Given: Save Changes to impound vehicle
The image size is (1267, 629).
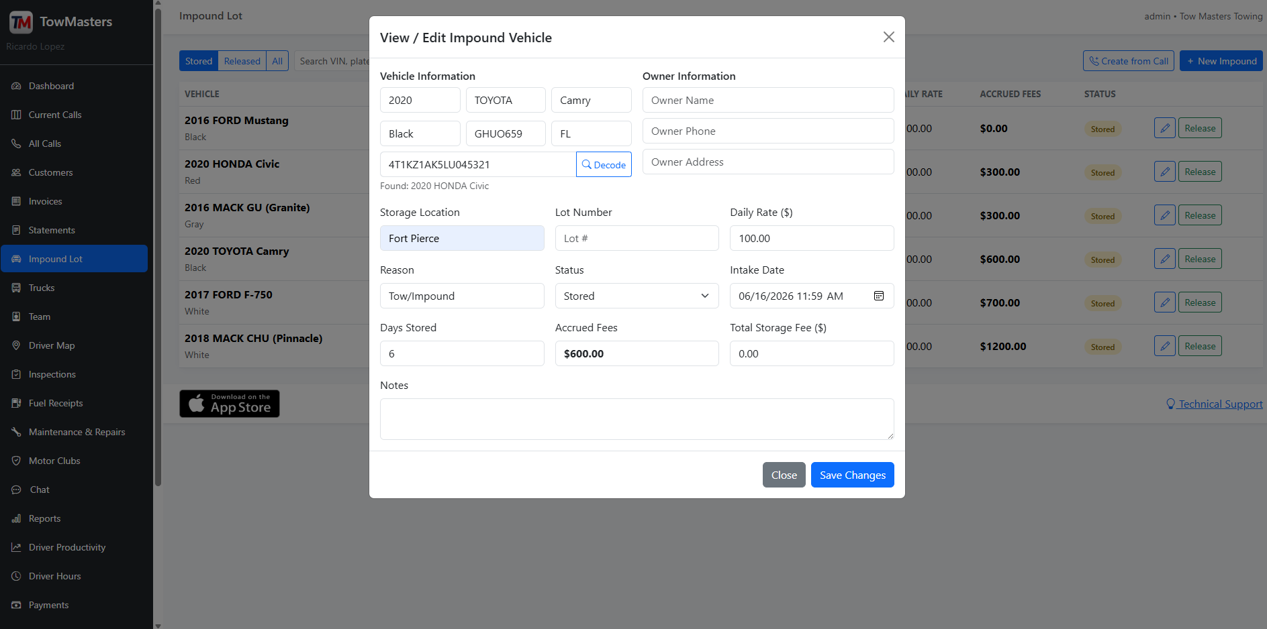Looking at the screenshot, I should [852, 475].
